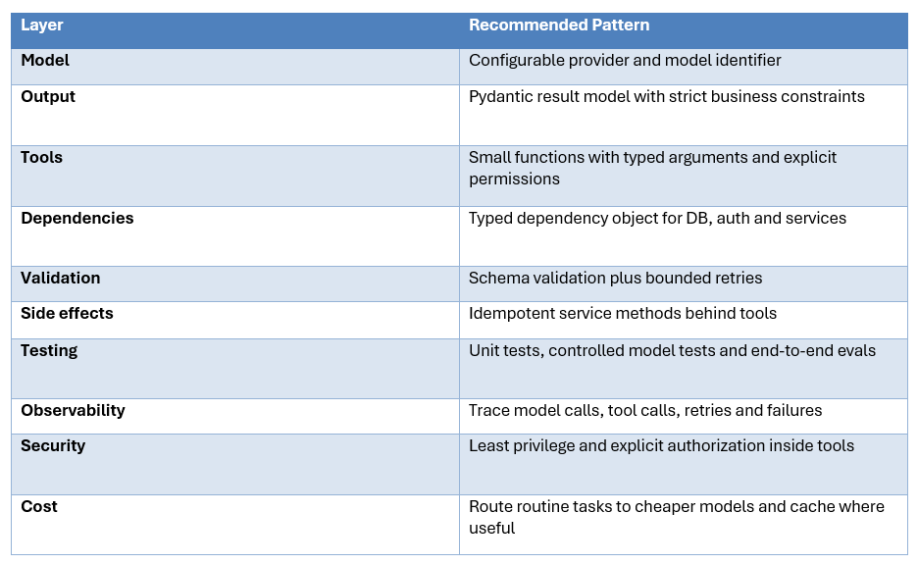
Task: Select 'Idempotent service methods behind tools' text
Action: [623, 313]
